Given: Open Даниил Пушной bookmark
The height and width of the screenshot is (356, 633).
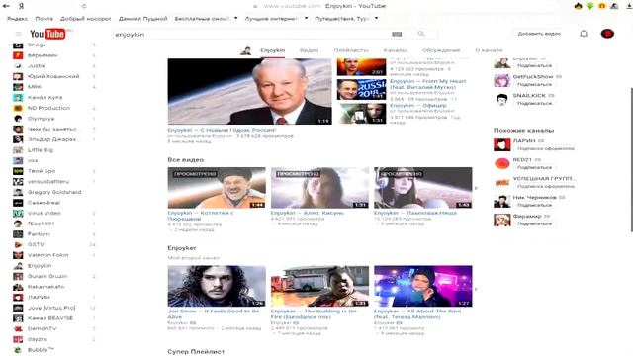Looking at the screenshot, I should pyautogui.click(x=142, y=19).
